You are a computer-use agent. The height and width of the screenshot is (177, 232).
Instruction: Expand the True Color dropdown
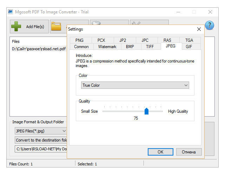pyautogui.click(x=135, y=85)
